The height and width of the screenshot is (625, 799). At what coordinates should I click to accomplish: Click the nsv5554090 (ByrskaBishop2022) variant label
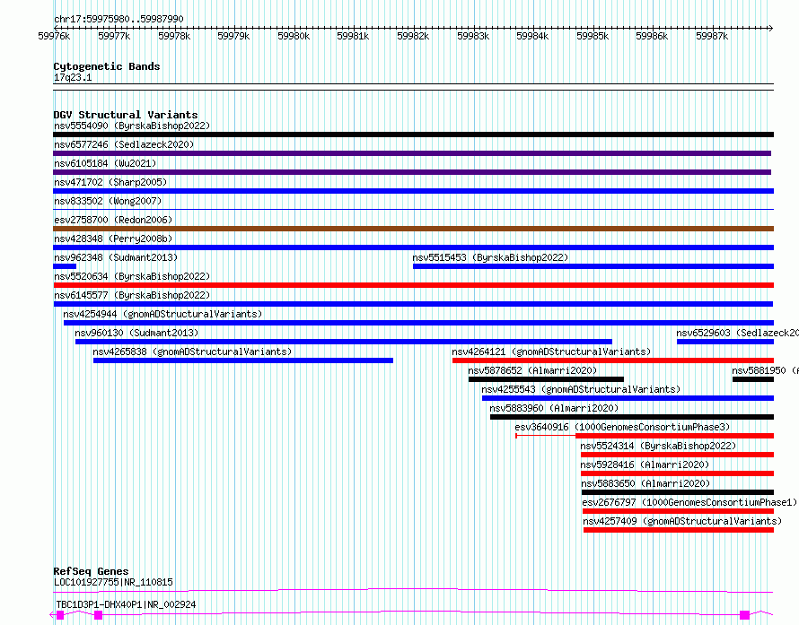[132, 126]
